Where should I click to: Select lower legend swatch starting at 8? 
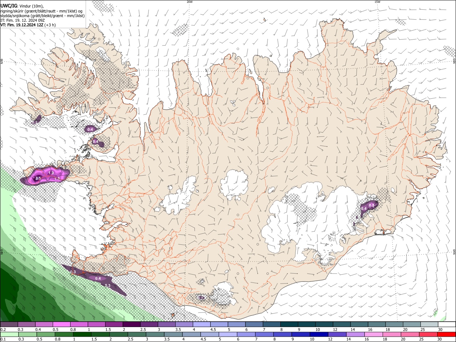pyautogui.click(x=283, y=335)
